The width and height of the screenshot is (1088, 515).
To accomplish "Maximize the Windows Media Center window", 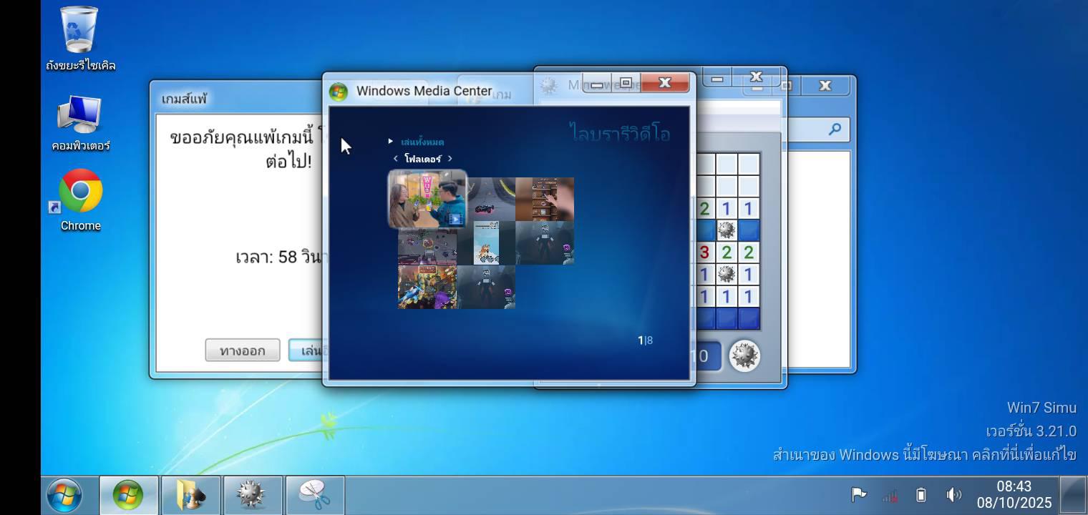I will tap(626, 83).
